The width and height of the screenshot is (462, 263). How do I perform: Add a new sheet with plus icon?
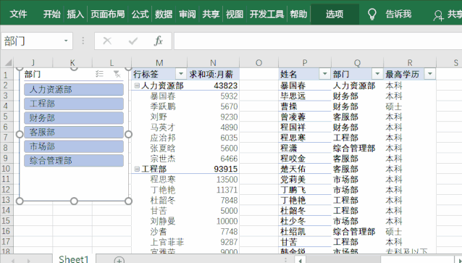click(119, 260)
